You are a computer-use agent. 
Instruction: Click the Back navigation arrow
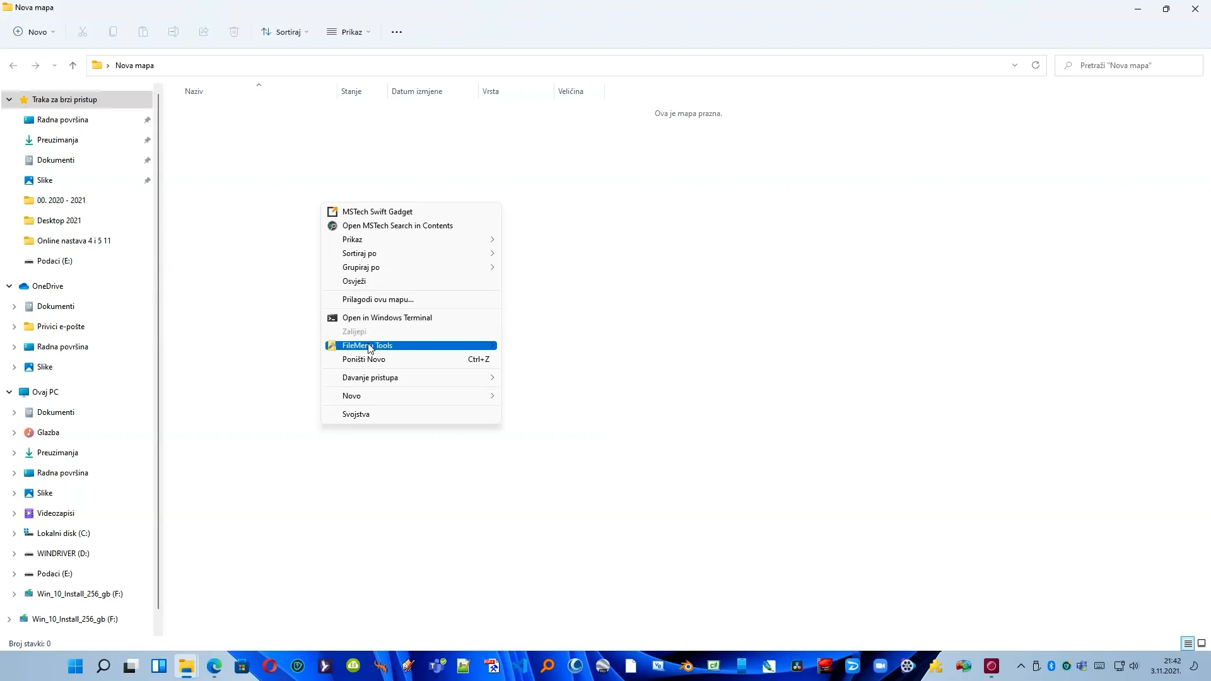tap(13, 65)
